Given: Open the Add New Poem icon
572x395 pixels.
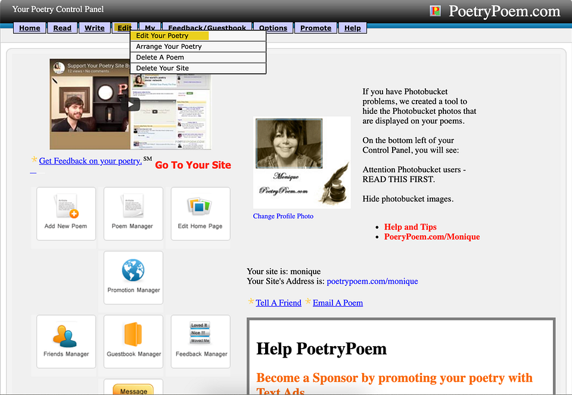Looking at the screenshot, I should [x=66, y=213].
